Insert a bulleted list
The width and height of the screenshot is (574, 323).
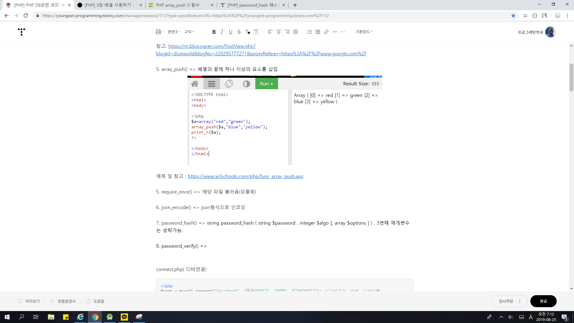click(x=309, y=32)
